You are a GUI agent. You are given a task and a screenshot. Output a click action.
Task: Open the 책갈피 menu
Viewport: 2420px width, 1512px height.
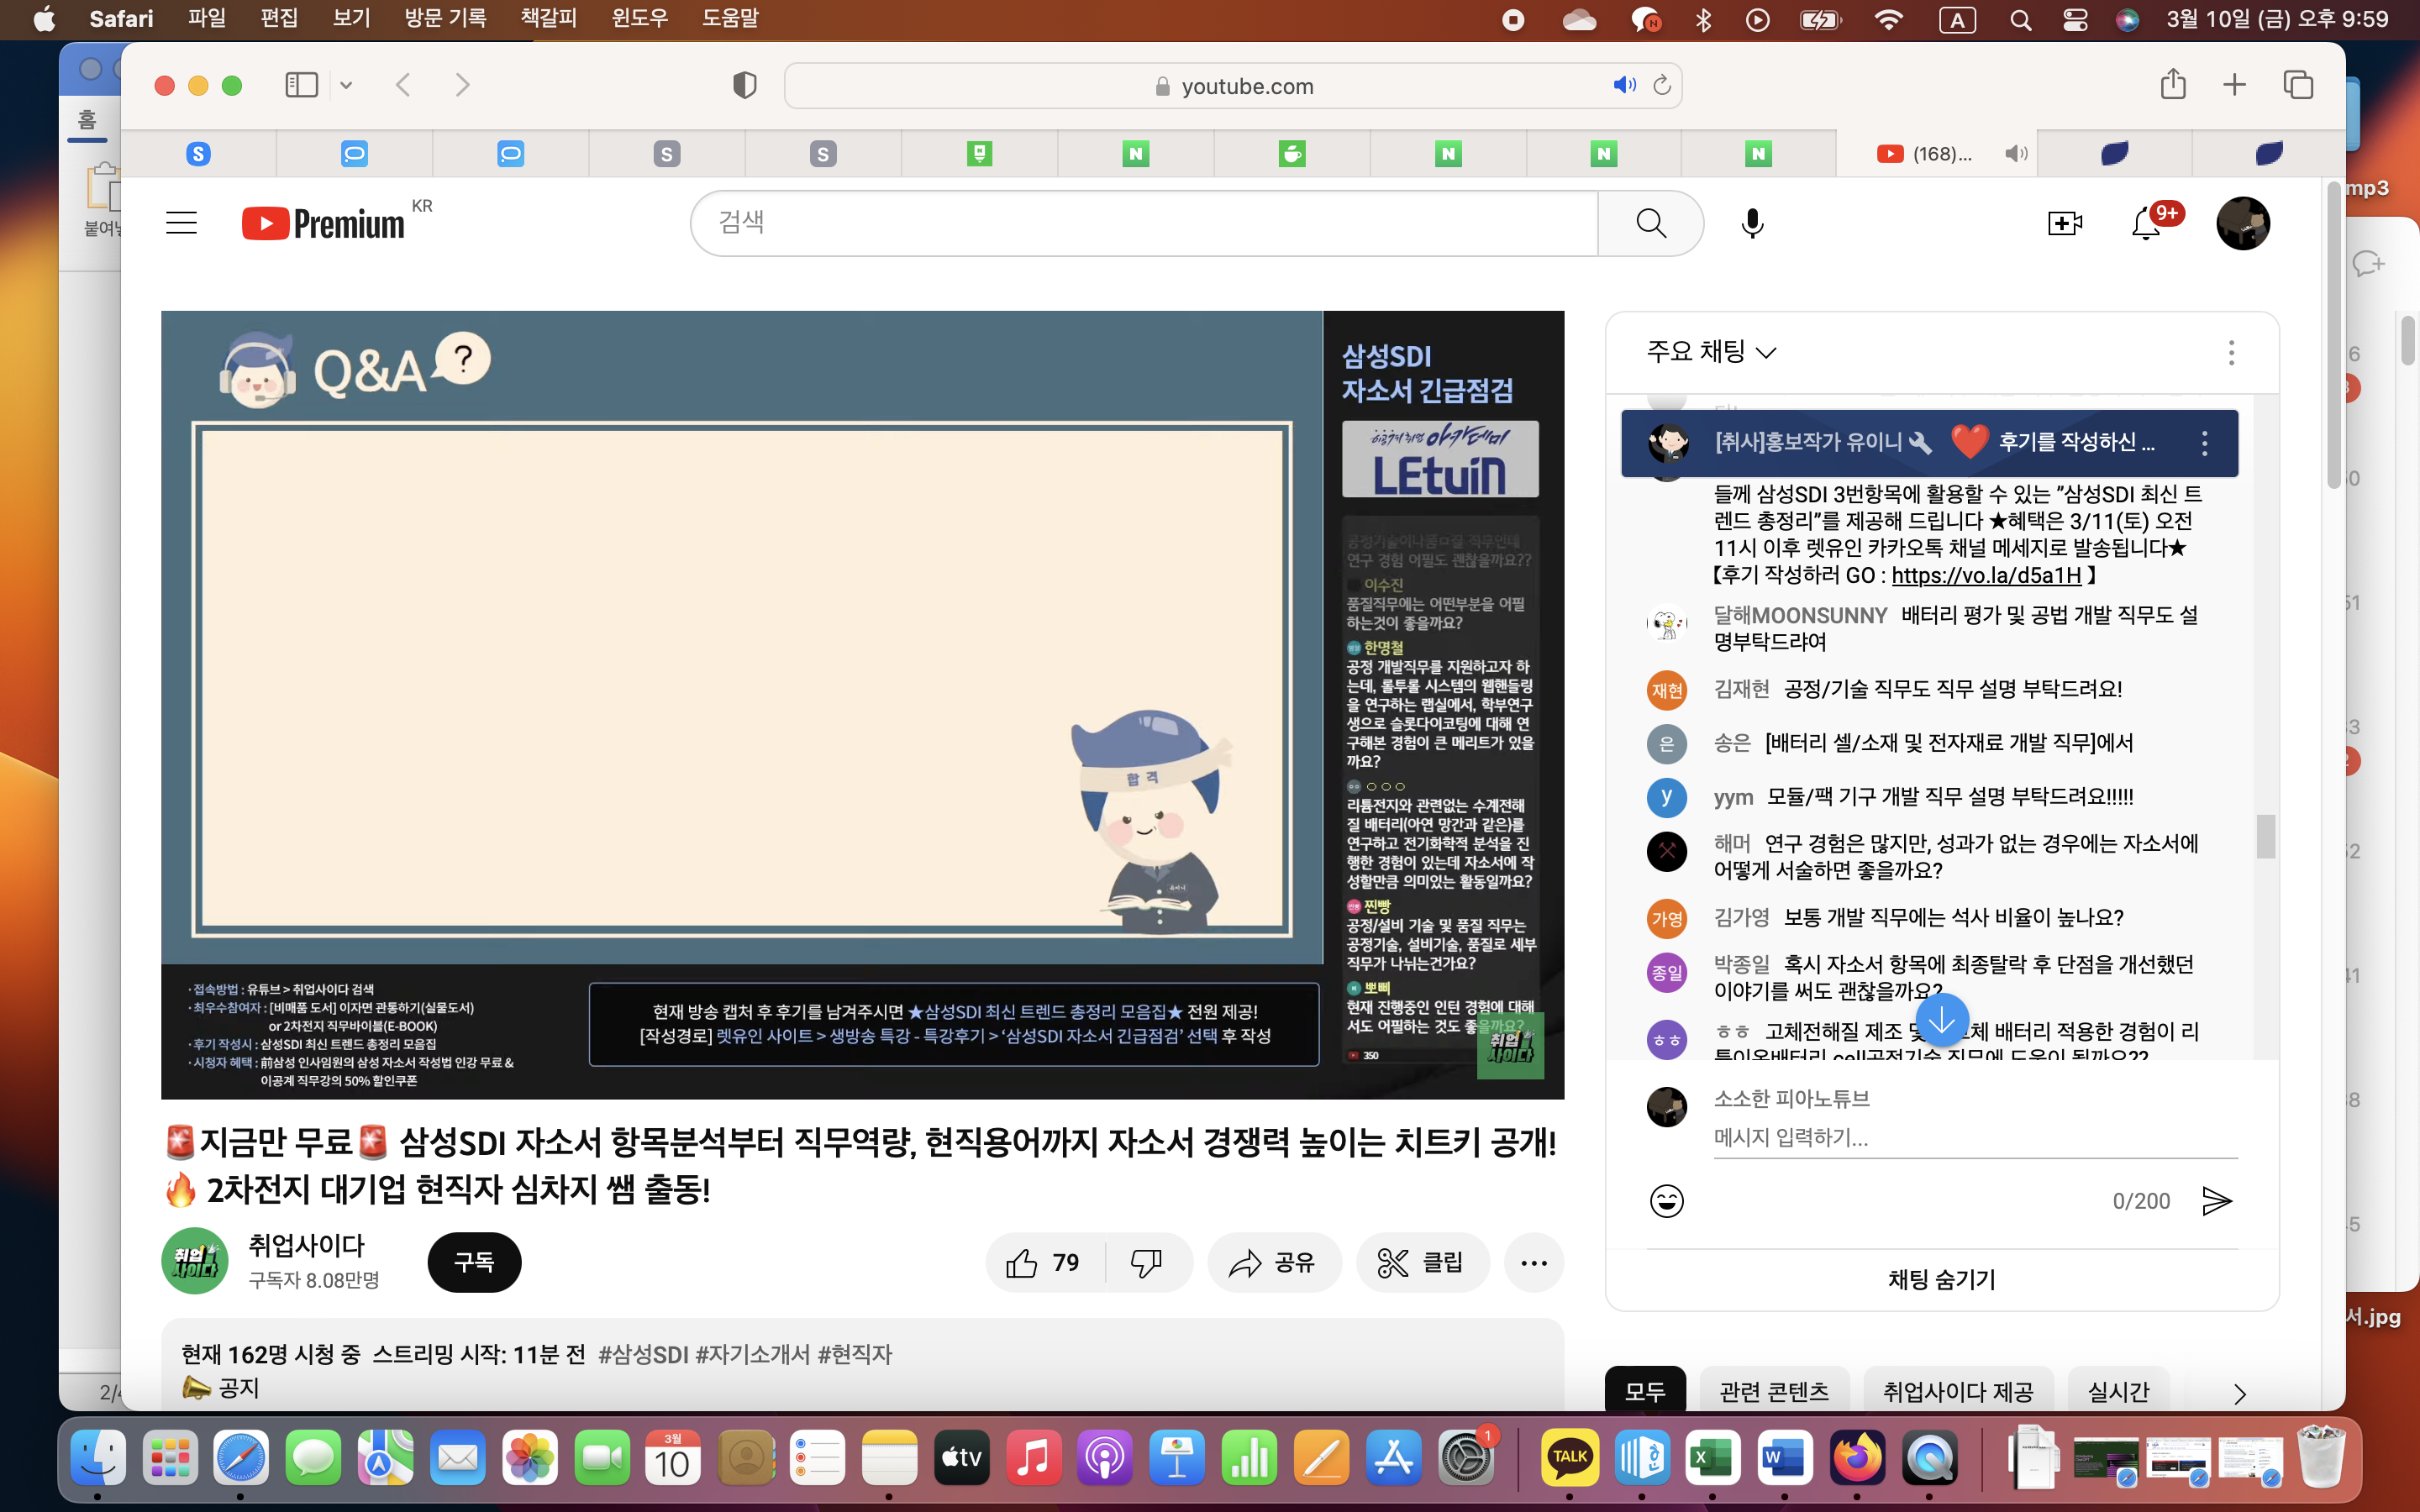549,18
